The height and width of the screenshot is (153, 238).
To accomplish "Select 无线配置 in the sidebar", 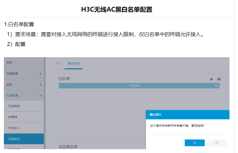I will click(x=24, y=95).
